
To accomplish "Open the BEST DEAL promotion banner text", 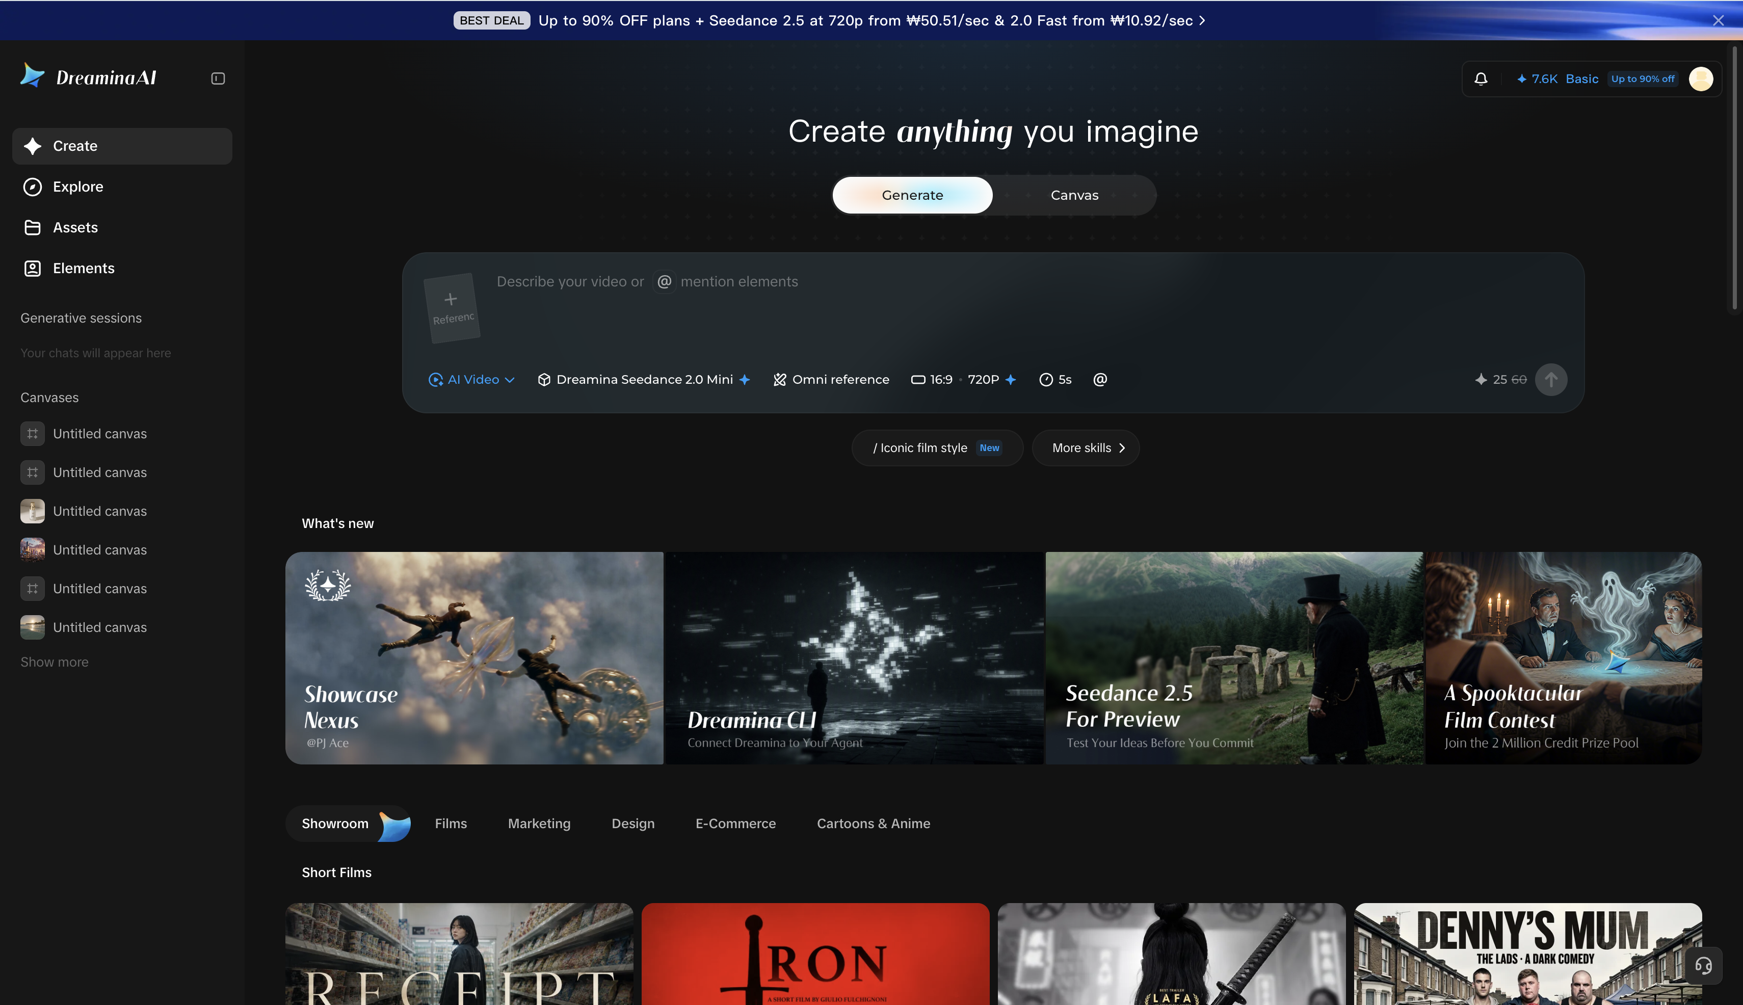I will click(865, 21).
